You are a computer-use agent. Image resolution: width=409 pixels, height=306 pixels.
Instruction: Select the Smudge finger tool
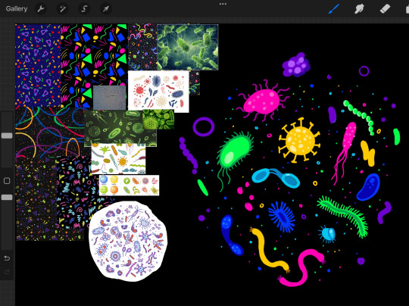[359, 9]
